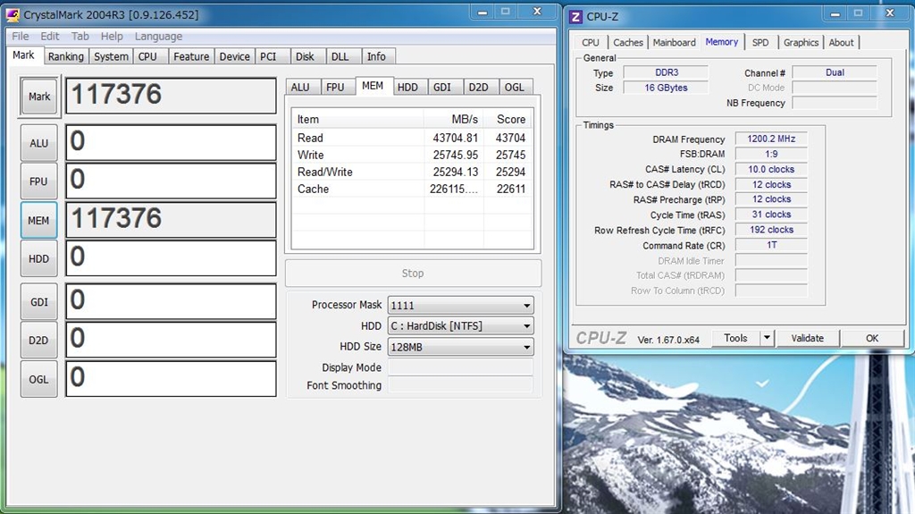
Task: Switch to Caches tab in CPU-Z
Action: click(x=628, y=43)
